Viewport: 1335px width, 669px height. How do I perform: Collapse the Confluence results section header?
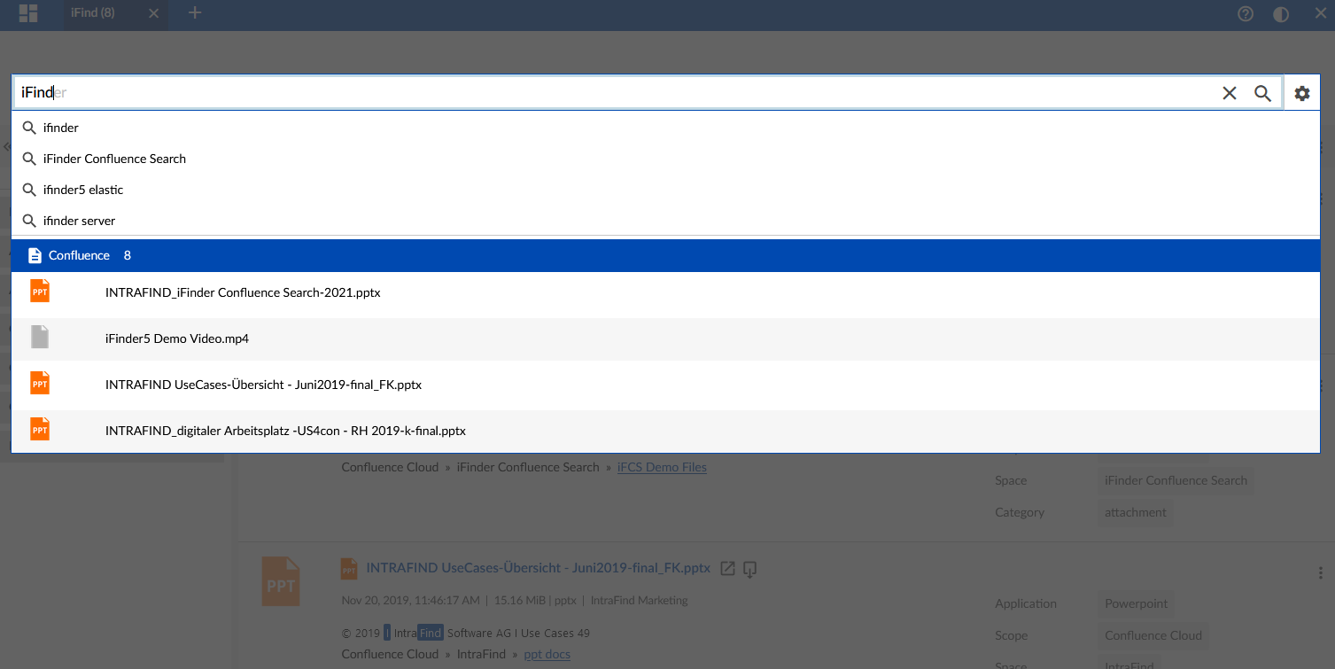pos(78,255)
